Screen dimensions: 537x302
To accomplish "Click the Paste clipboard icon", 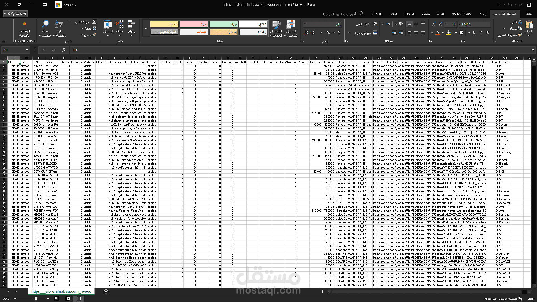I will (529, 25).
